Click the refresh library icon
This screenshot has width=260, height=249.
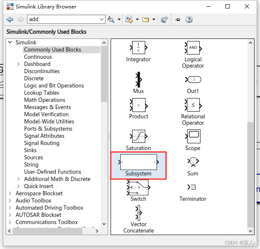click(x=164, y=19)
